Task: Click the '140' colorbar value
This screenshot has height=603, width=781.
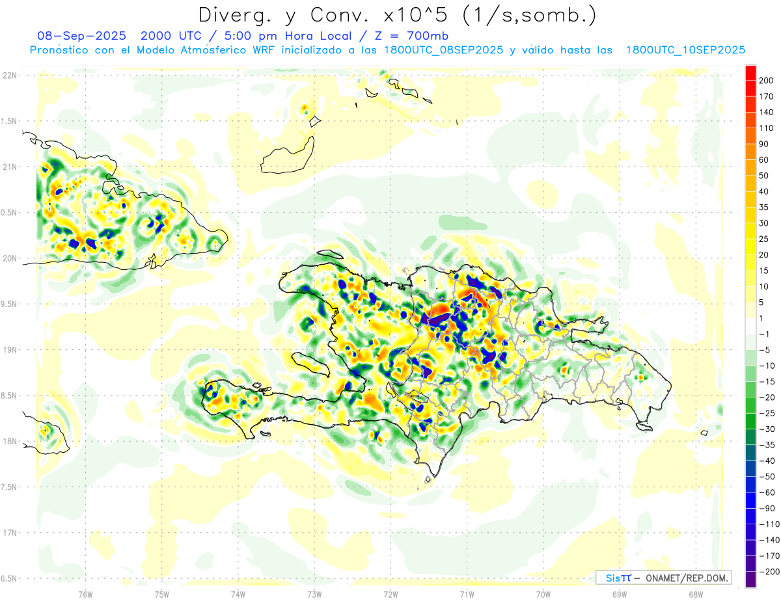Action: pyautogui.click(x=767, y=112)
